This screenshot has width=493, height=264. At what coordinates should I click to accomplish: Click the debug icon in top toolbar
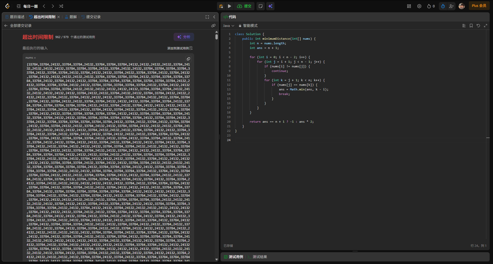pos(221,6)
